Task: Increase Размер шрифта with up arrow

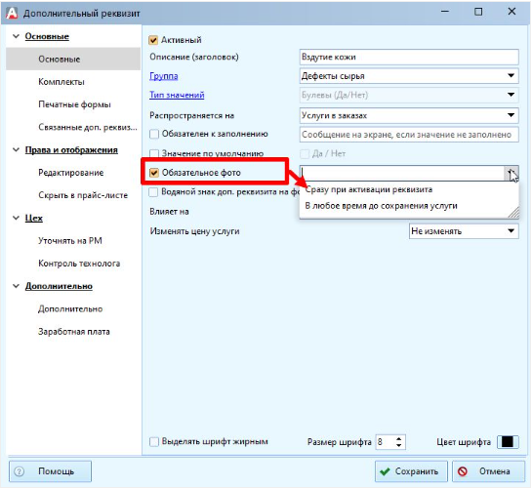Action: click(399, 439)
